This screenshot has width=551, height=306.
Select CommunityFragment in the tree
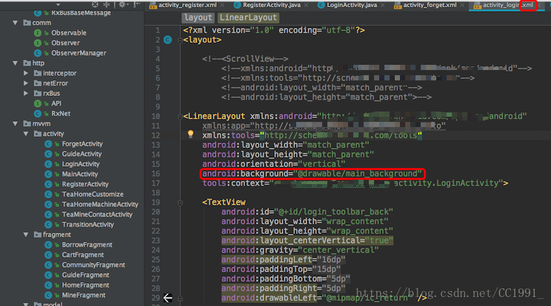click(93, 265)
